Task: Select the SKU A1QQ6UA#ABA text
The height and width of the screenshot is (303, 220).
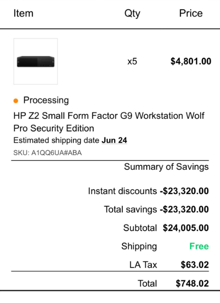Action: coord(48,153)
